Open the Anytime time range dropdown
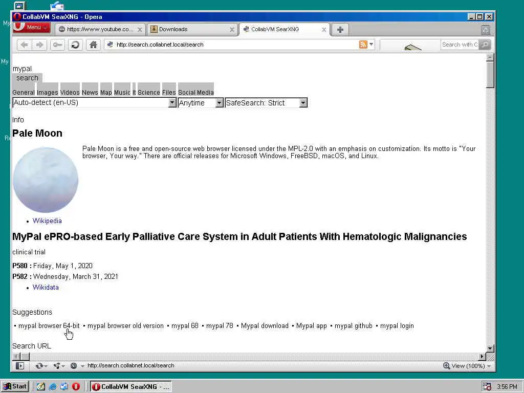The width and height of the screenshot is (524, 393). pos(201,102)
